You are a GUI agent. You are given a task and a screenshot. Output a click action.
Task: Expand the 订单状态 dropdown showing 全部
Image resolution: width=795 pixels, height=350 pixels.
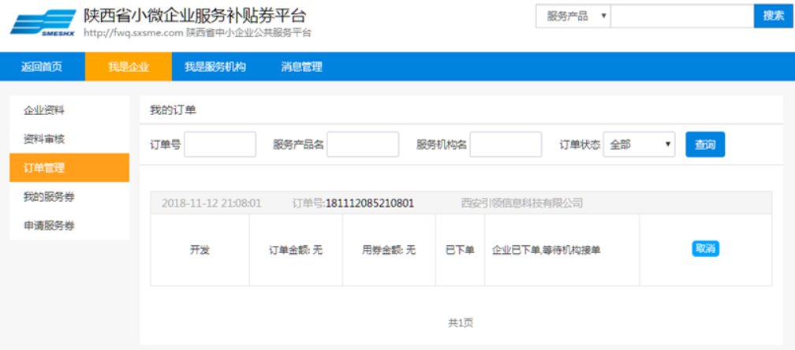point(639,145)
